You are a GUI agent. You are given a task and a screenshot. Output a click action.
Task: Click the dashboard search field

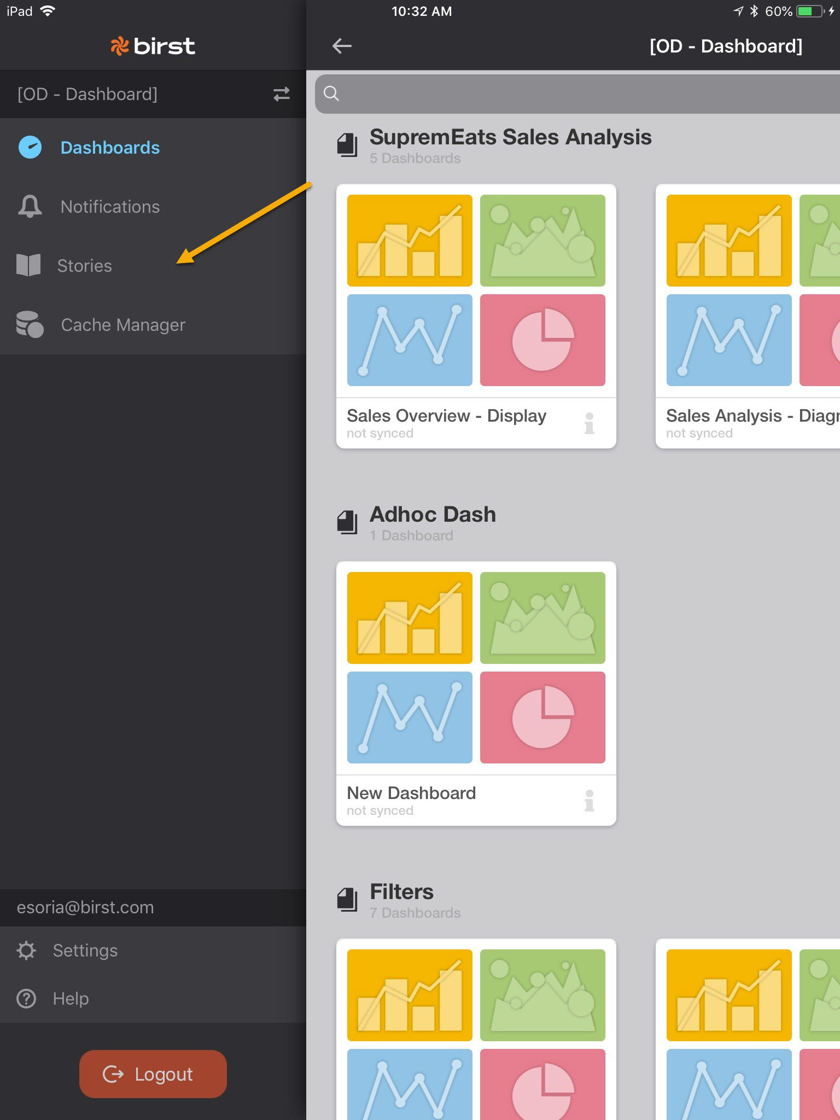(x=580, y=94)
